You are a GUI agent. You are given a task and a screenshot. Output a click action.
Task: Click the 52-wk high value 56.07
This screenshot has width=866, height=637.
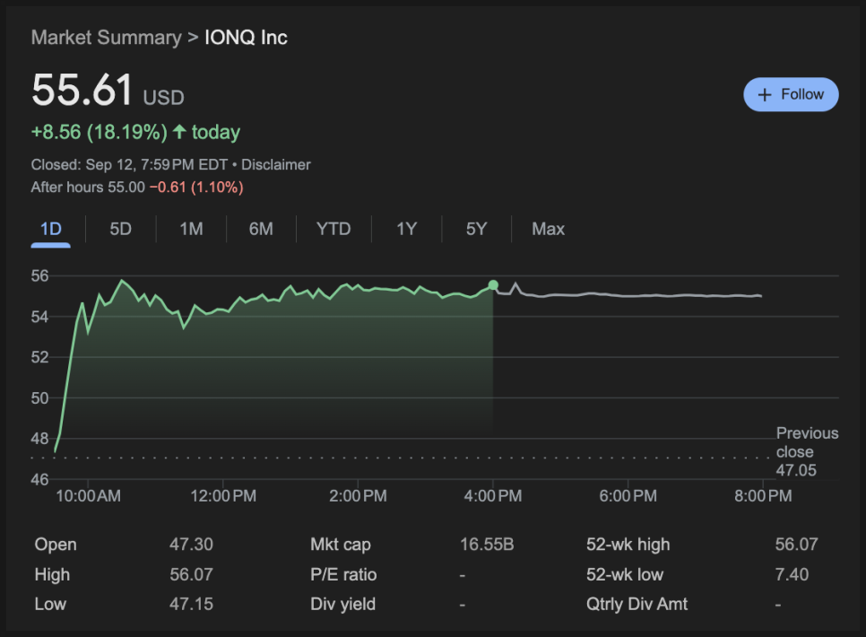[x=796, y=545]
